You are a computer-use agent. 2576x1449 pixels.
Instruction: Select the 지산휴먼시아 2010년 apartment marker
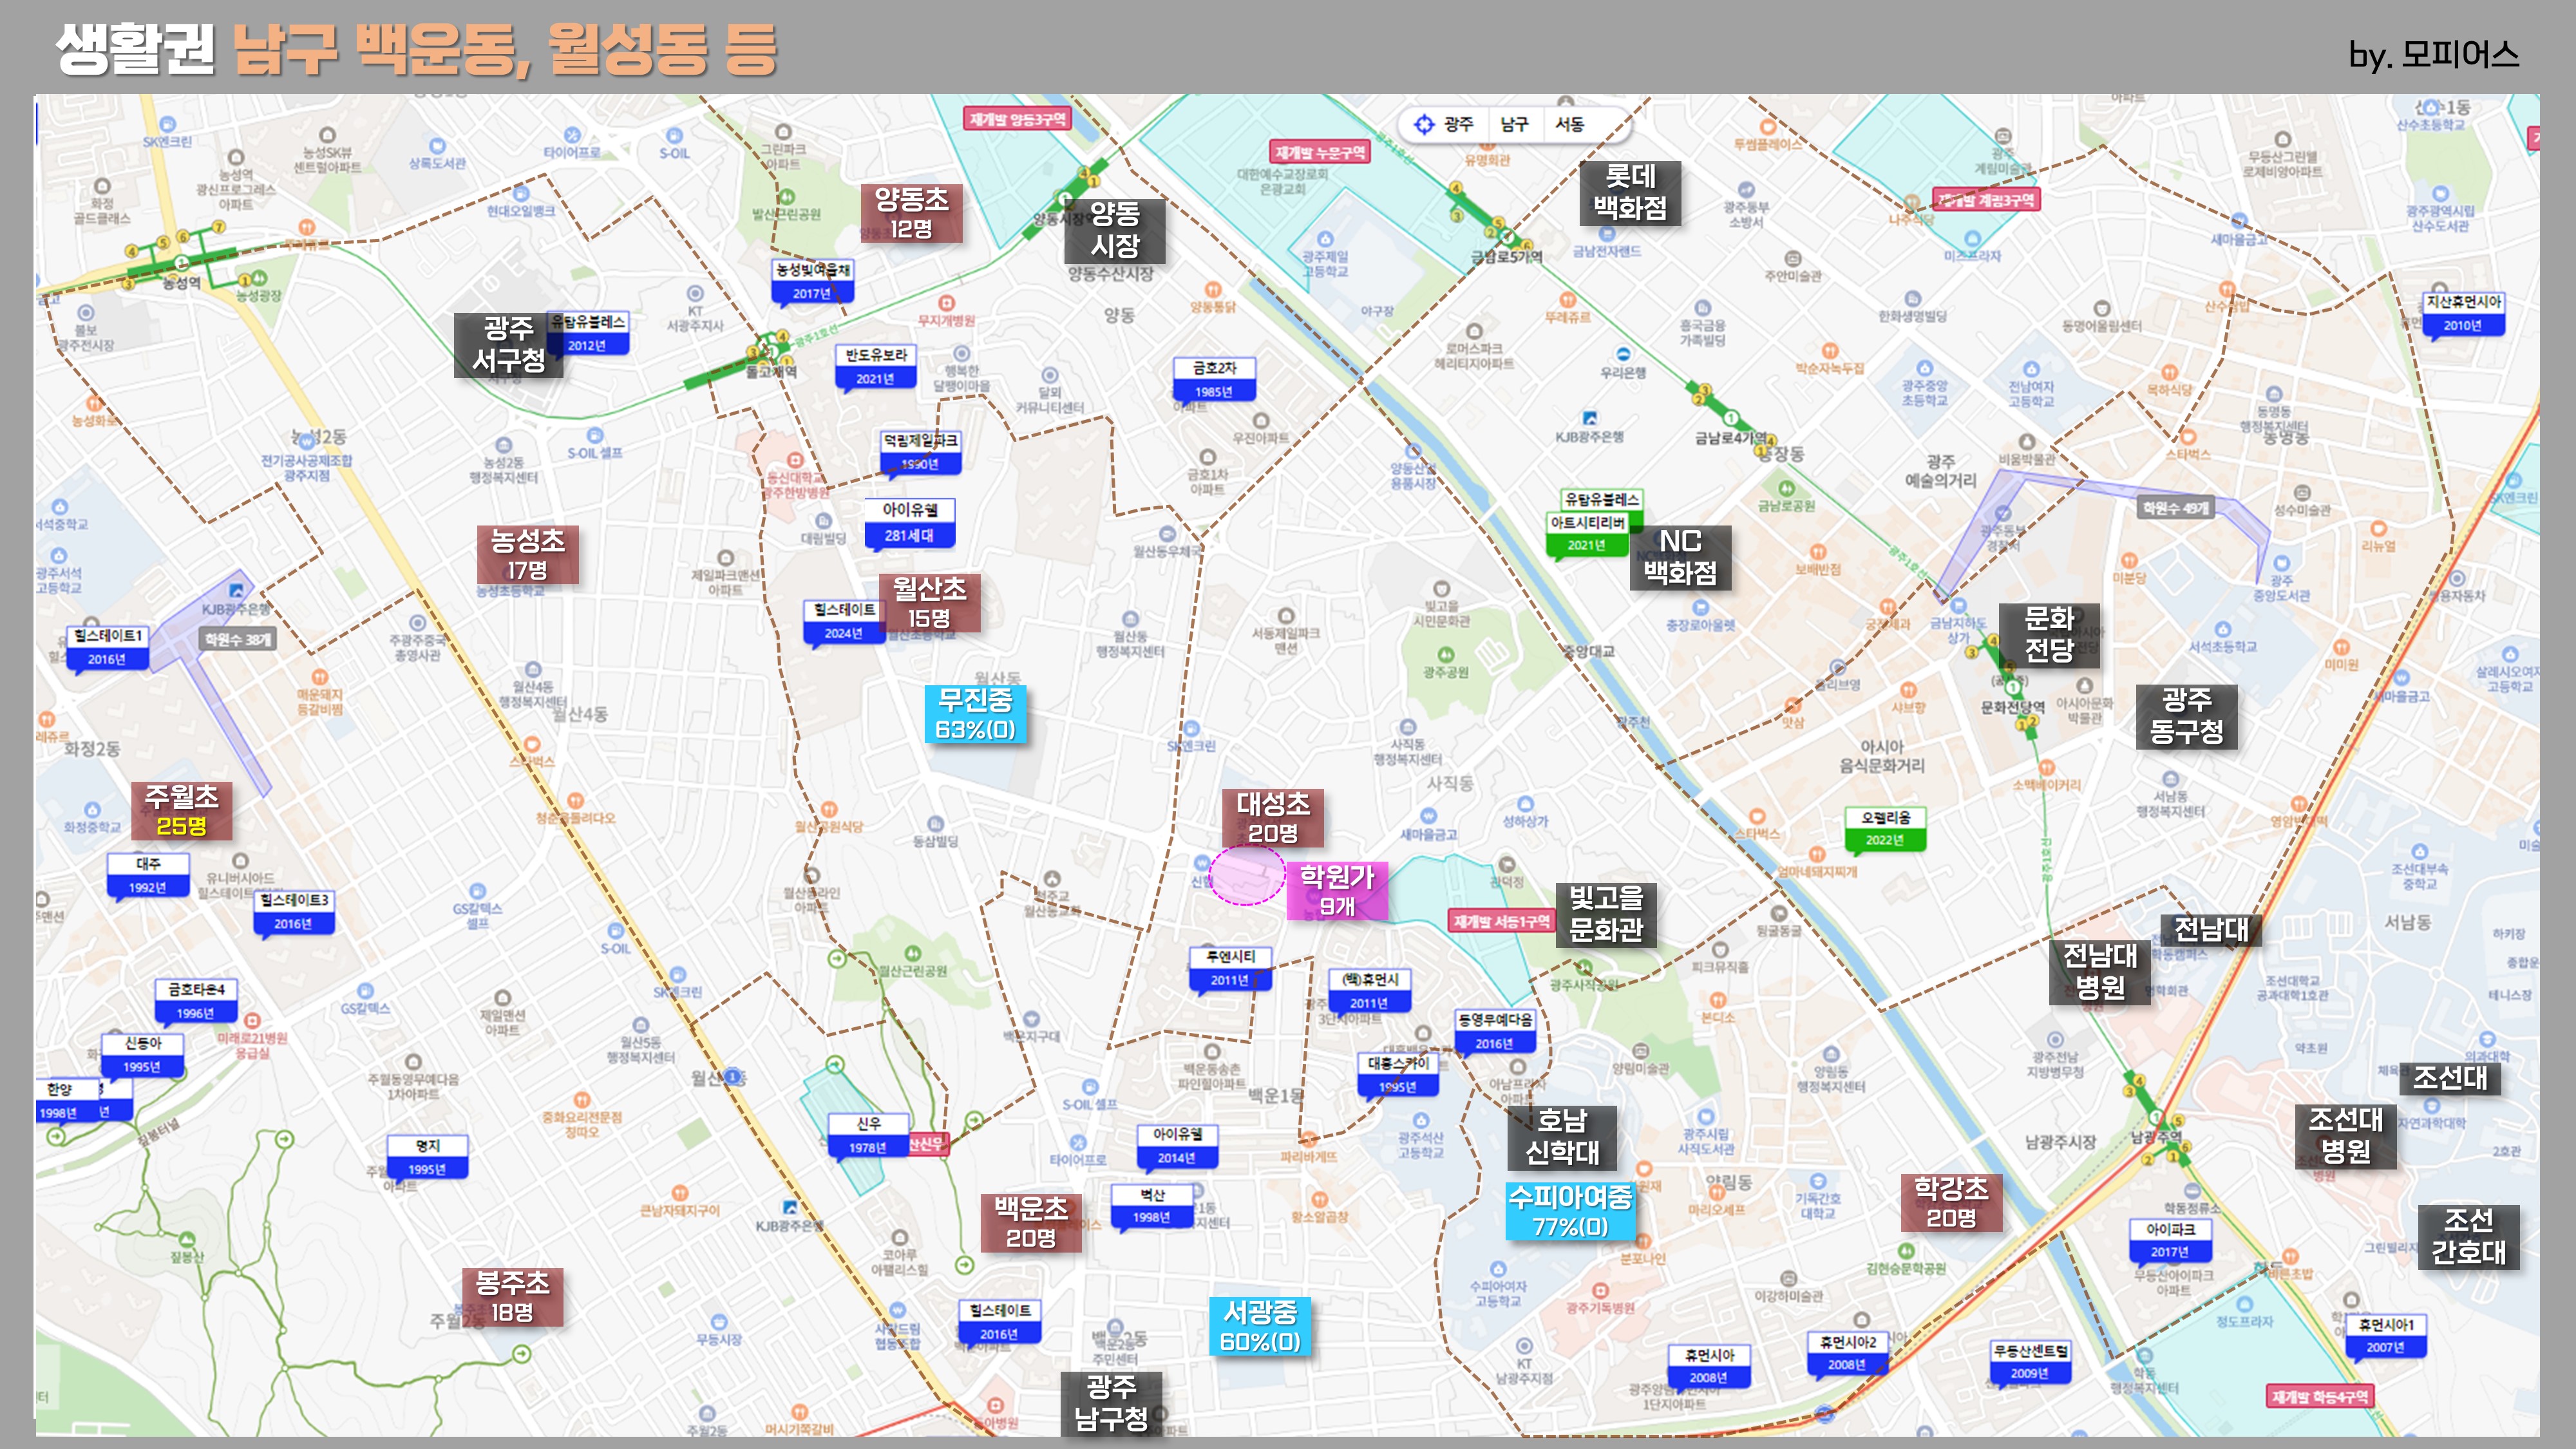pos(2463,313)
